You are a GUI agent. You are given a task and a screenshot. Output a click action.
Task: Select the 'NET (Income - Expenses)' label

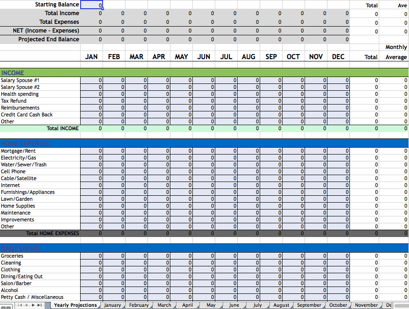tap(40, 31)
